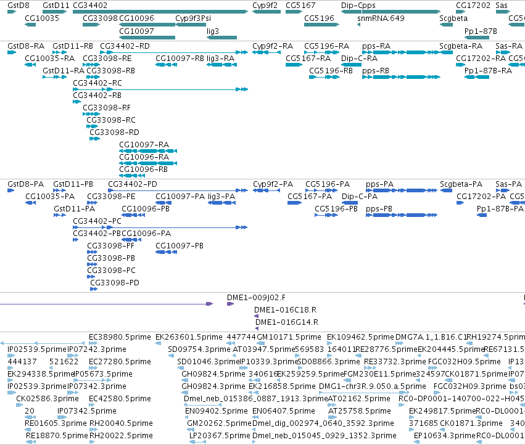
Task: Click the GstD11-RB transcript label
Action: [73, 46]
